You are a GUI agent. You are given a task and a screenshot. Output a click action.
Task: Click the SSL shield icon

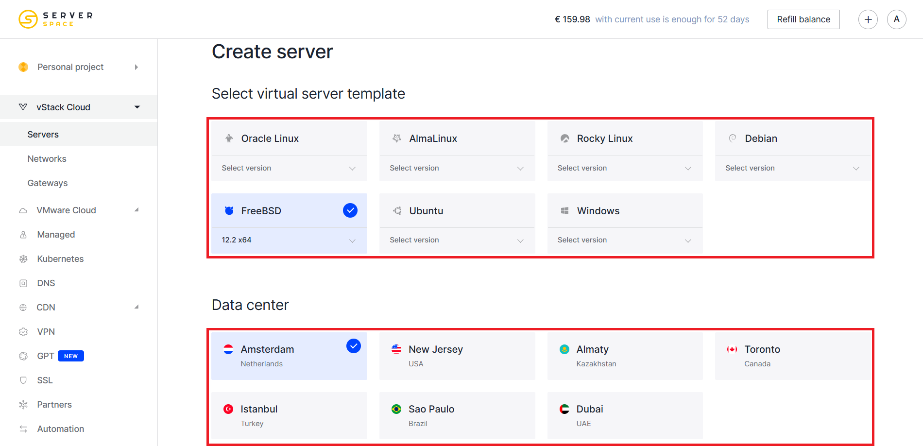[23, 380]
